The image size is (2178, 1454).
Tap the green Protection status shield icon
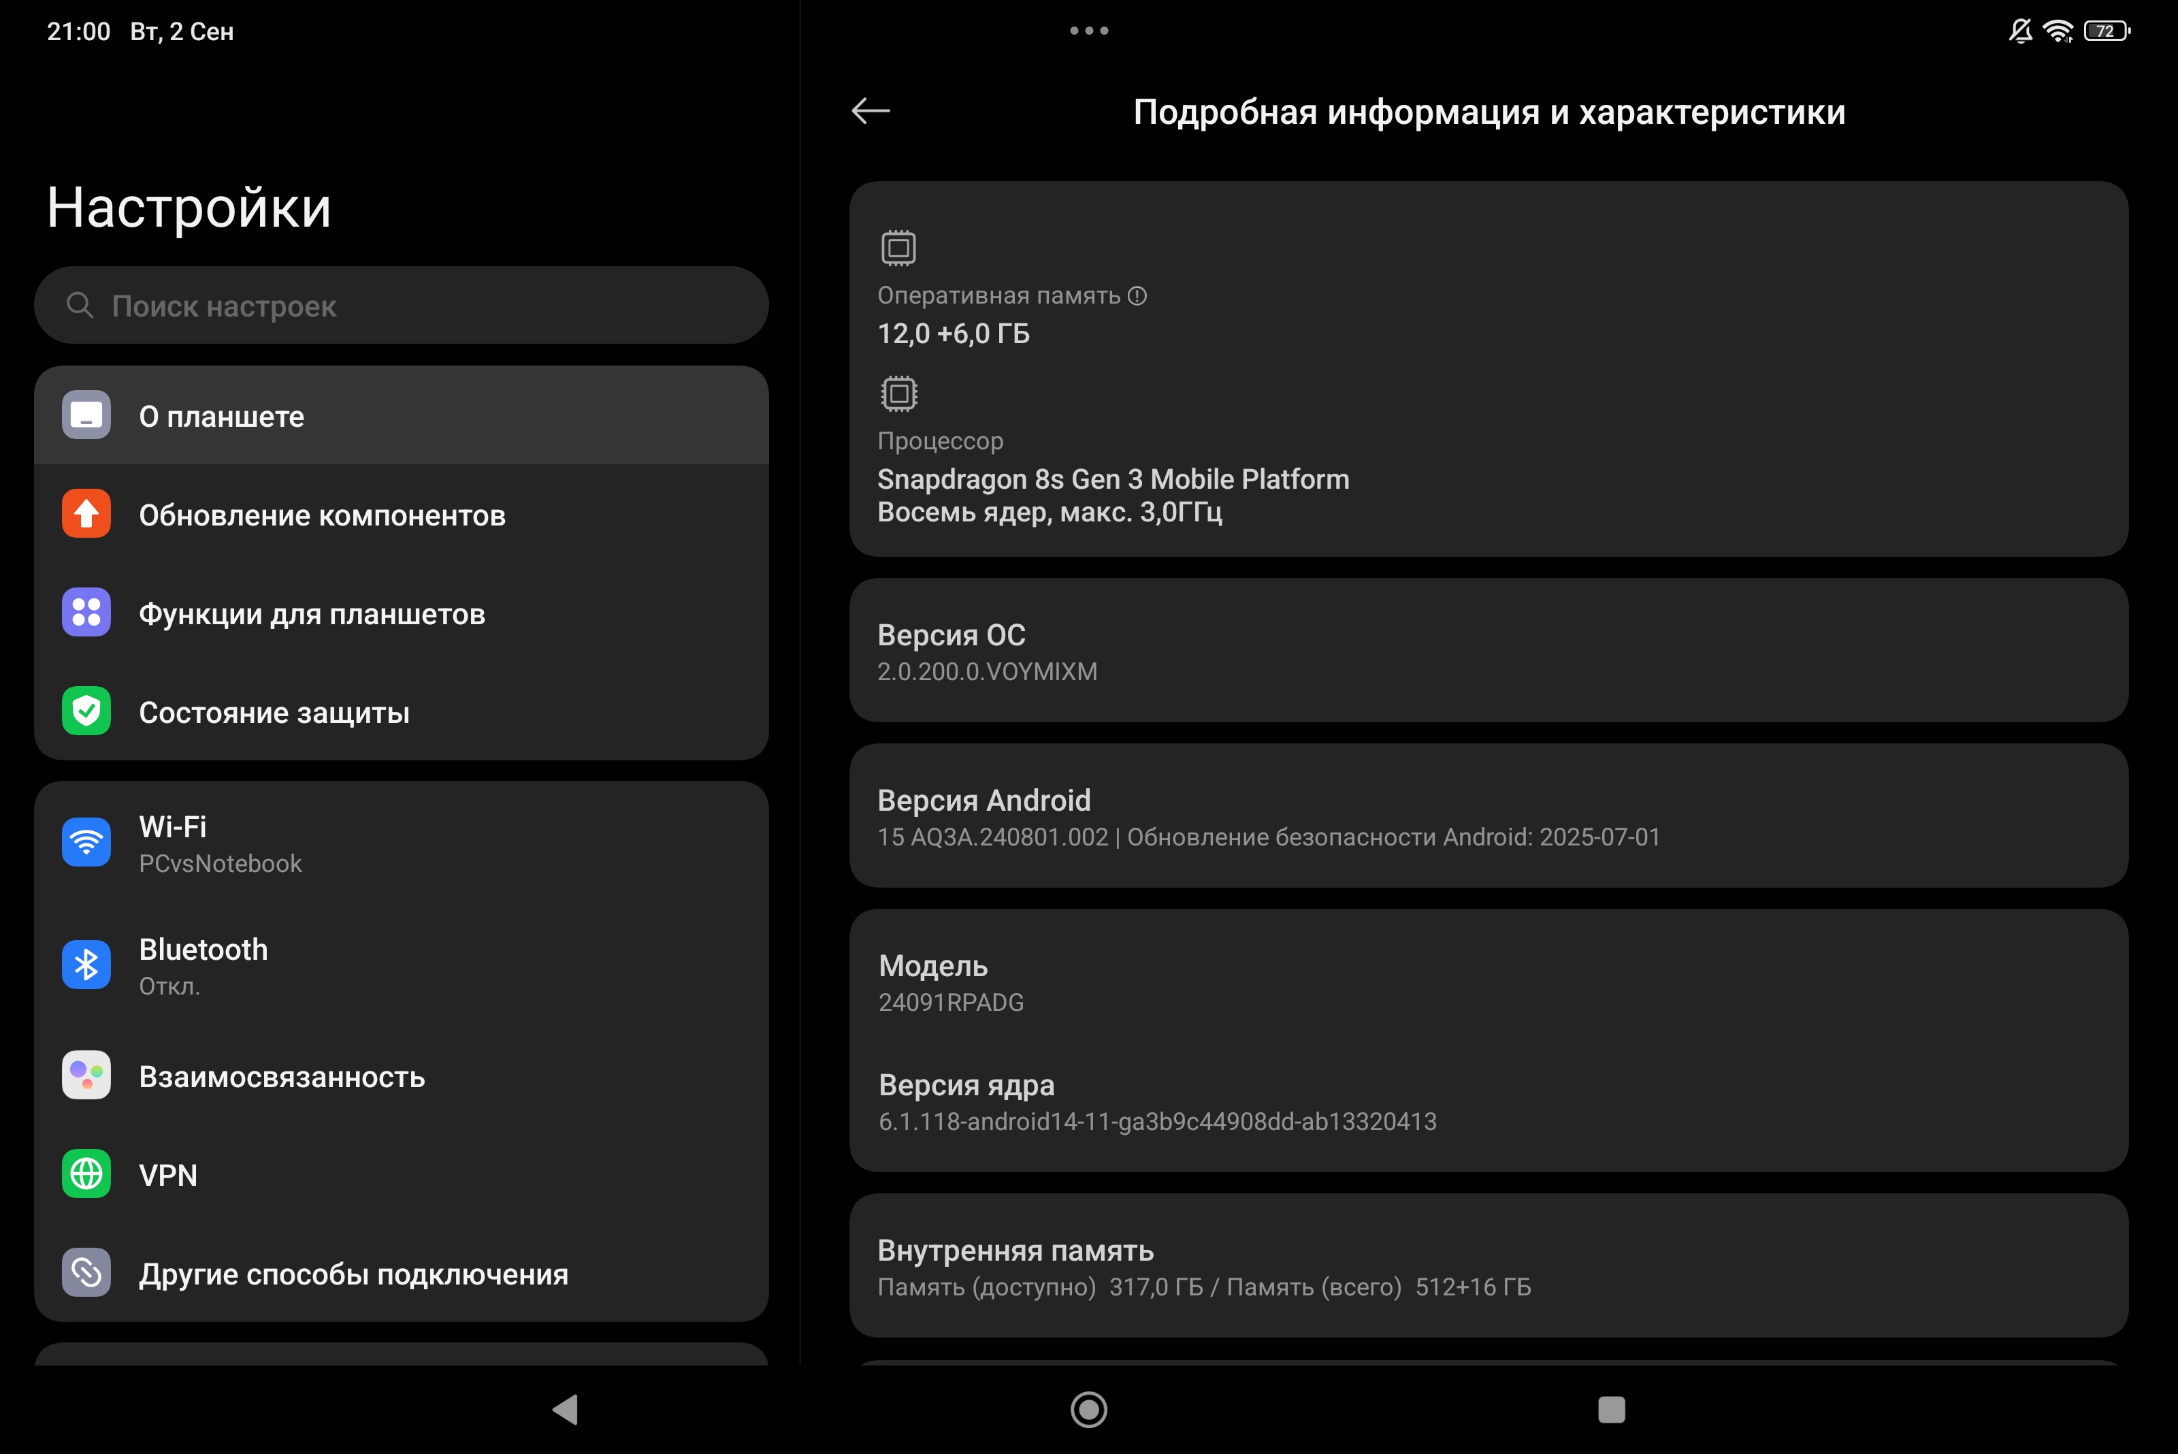[x=86, y=711]
